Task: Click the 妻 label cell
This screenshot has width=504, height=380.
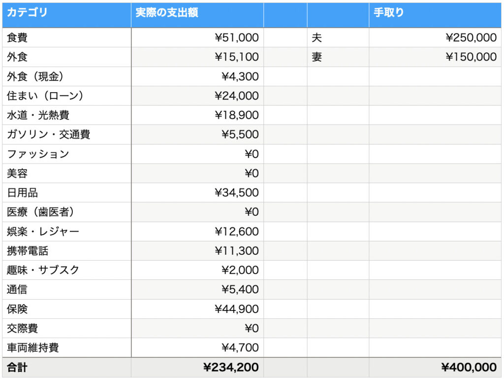Action: [x=338, y=57]
